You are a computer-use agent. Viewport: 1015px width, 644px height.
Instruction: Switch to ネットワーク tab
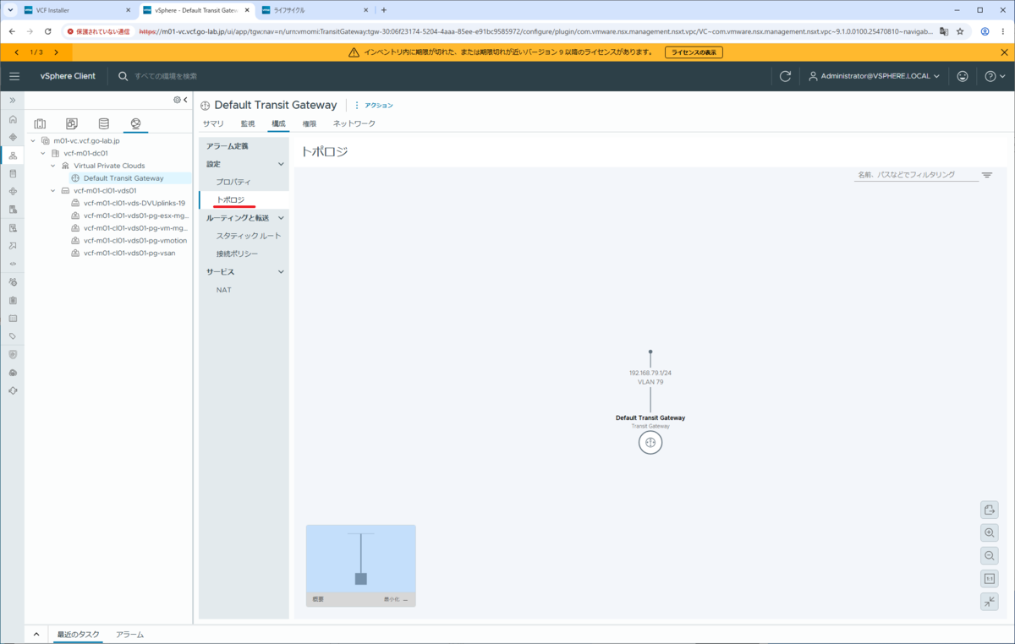(x=354, y=123)
